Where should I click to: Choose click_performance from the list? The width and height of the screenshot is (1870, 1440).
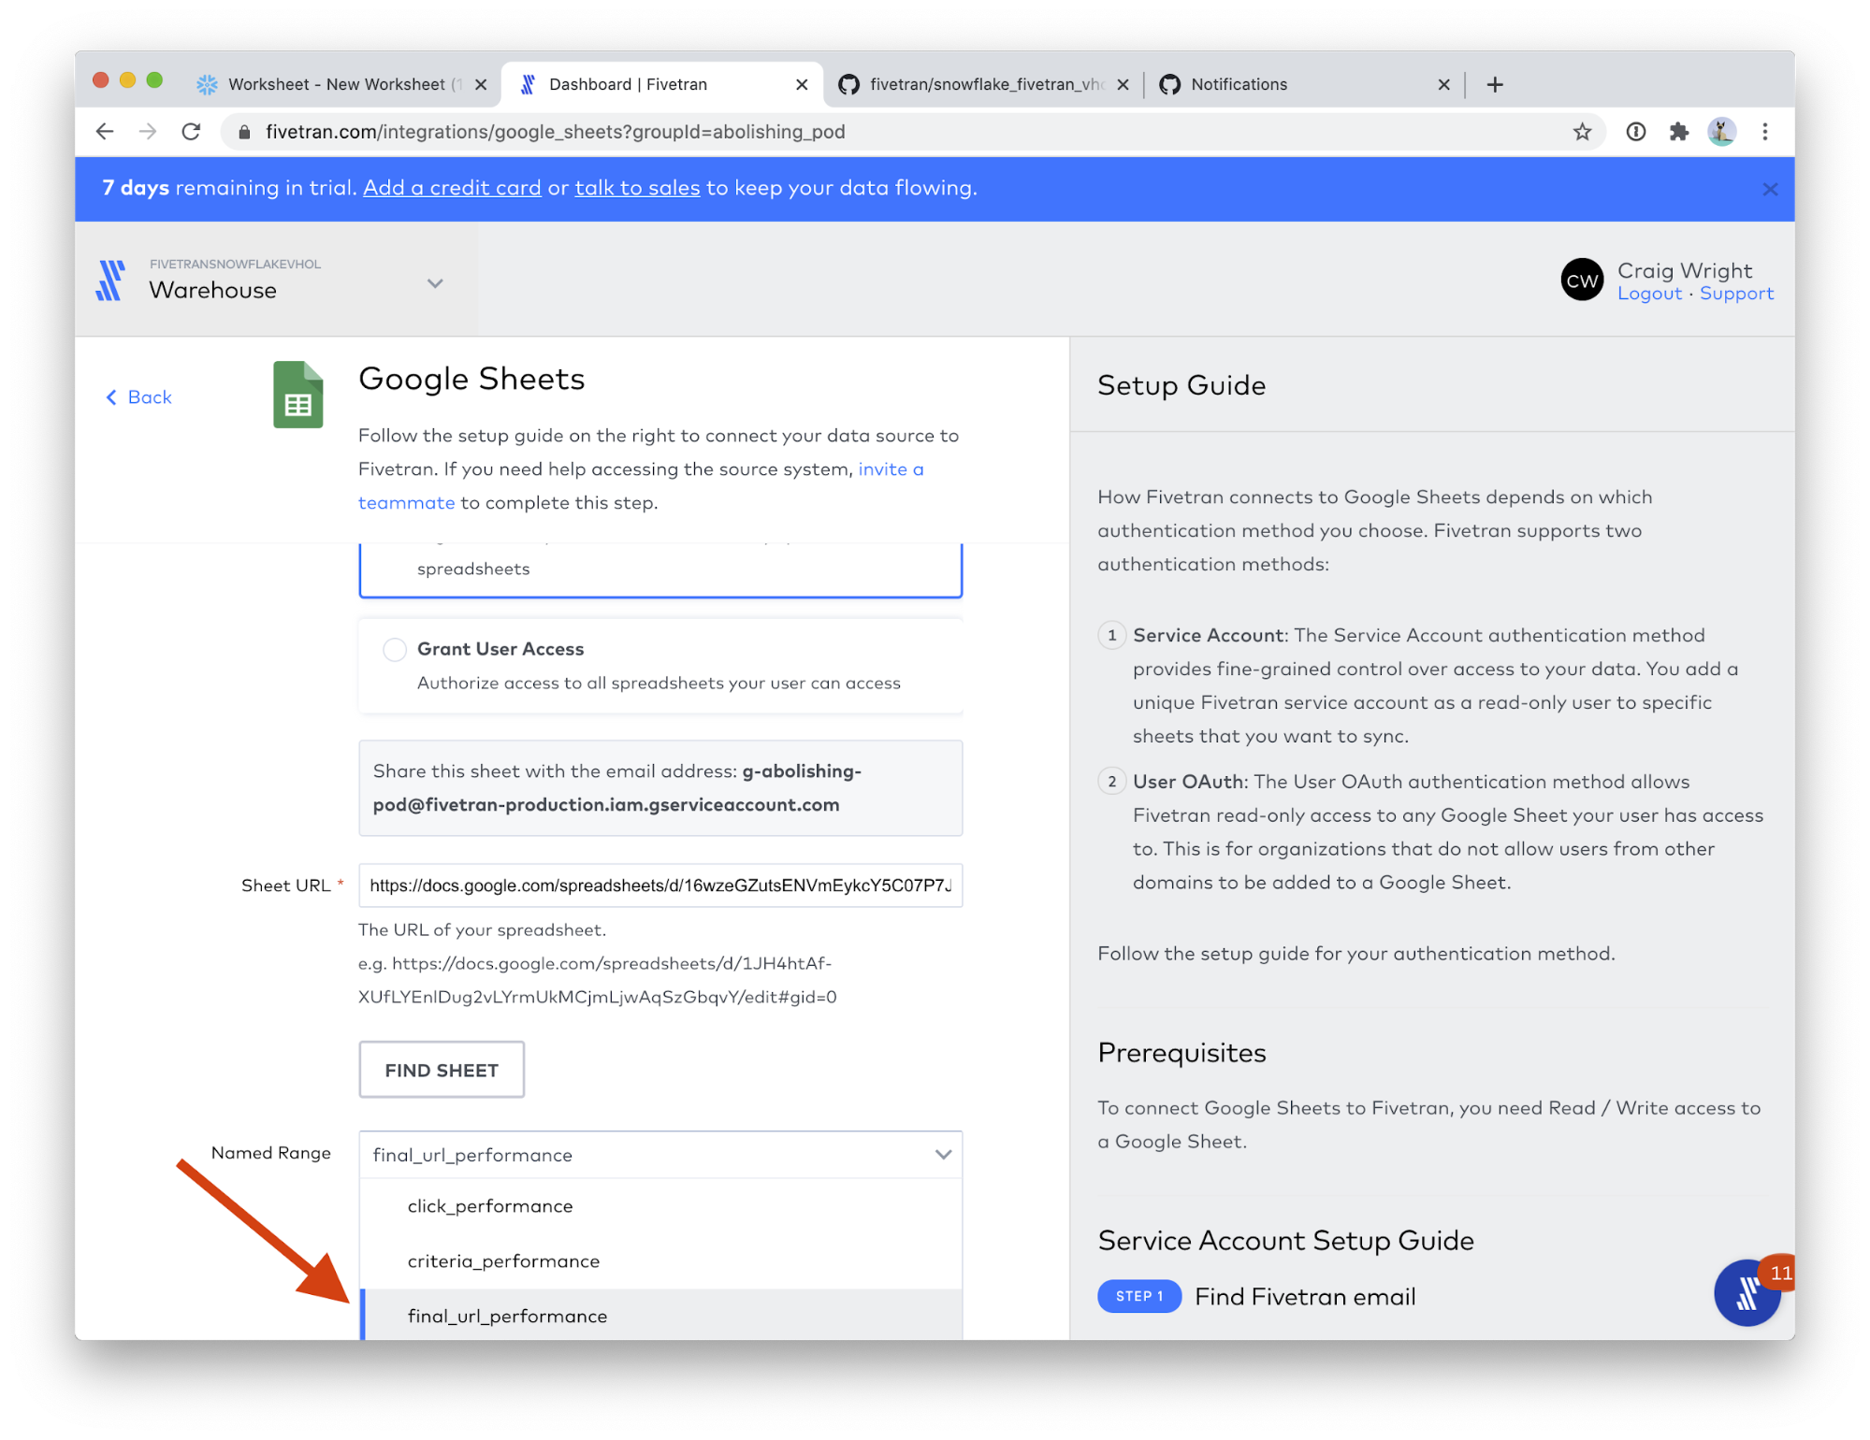tap(490, 1206)
